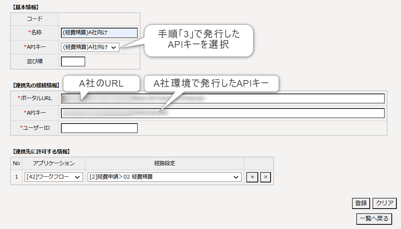Click the 経路設定 column header
401x229 pixels.
(164, 163)
